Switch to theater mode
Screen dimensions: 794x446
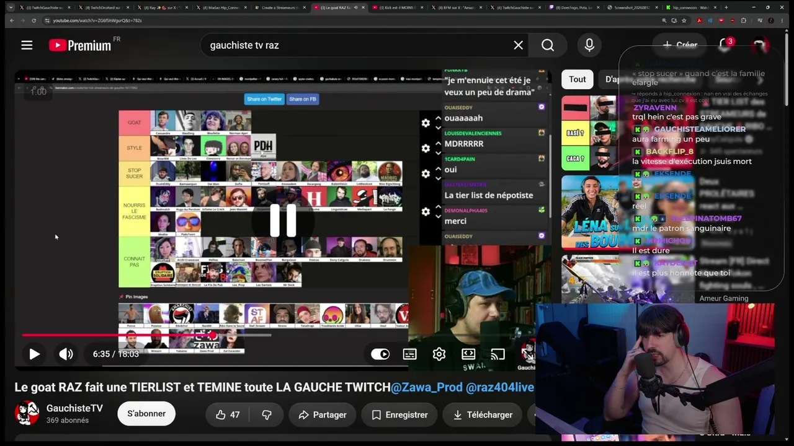(468, 354)
